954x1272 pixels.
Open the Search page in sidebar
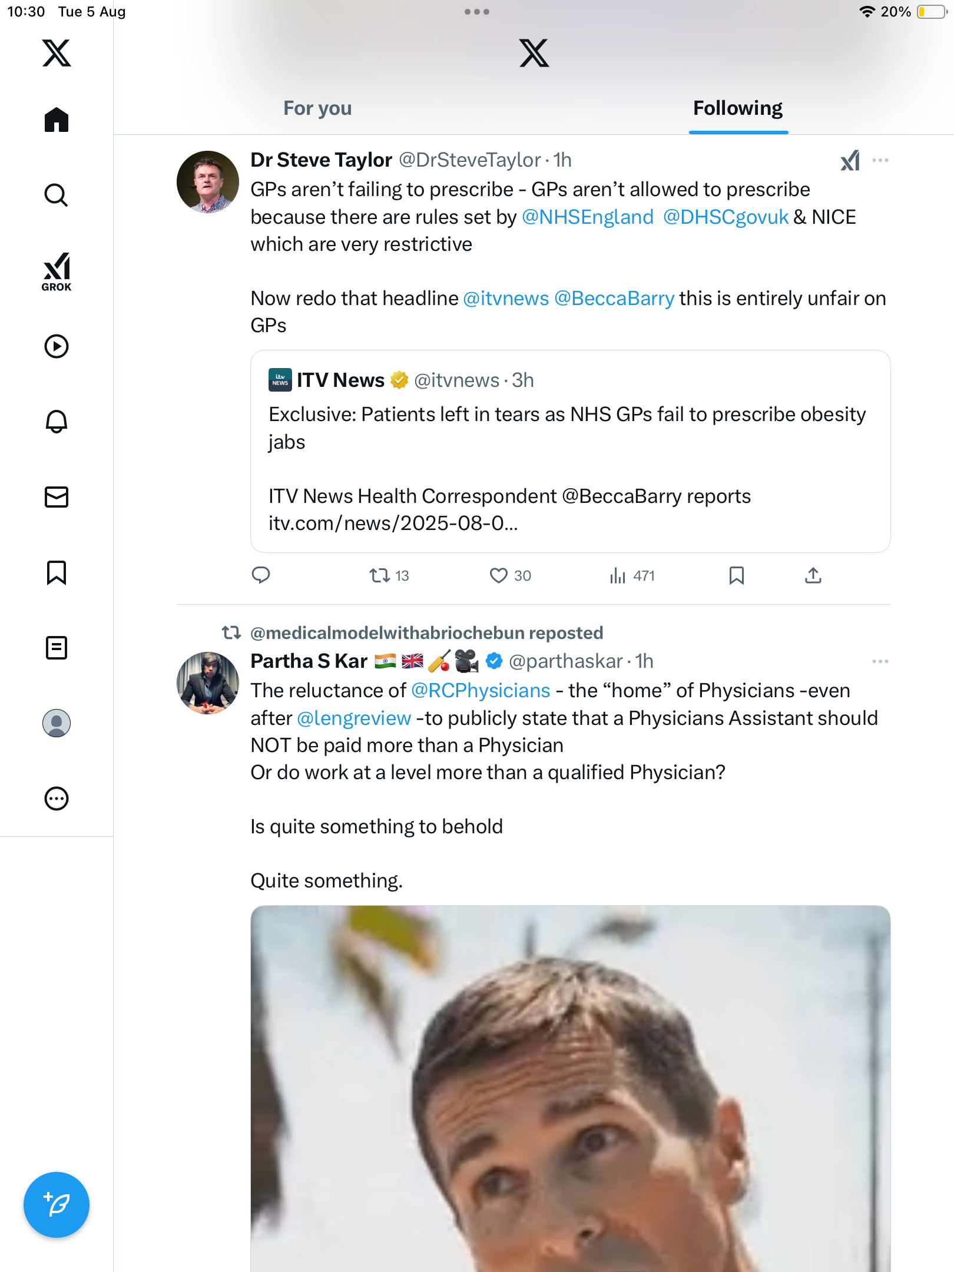(x=57, y=195)
